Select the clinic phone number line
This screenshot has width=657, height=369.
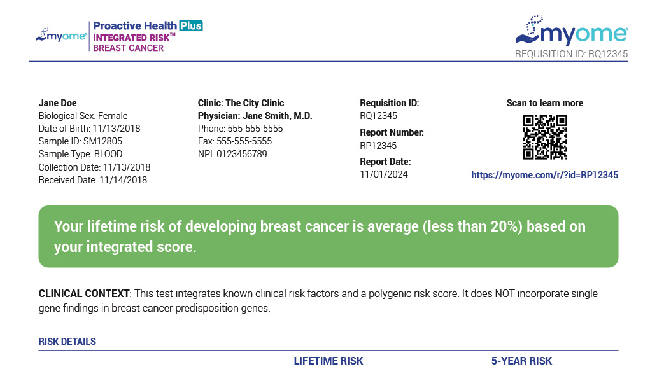point(240,129)
